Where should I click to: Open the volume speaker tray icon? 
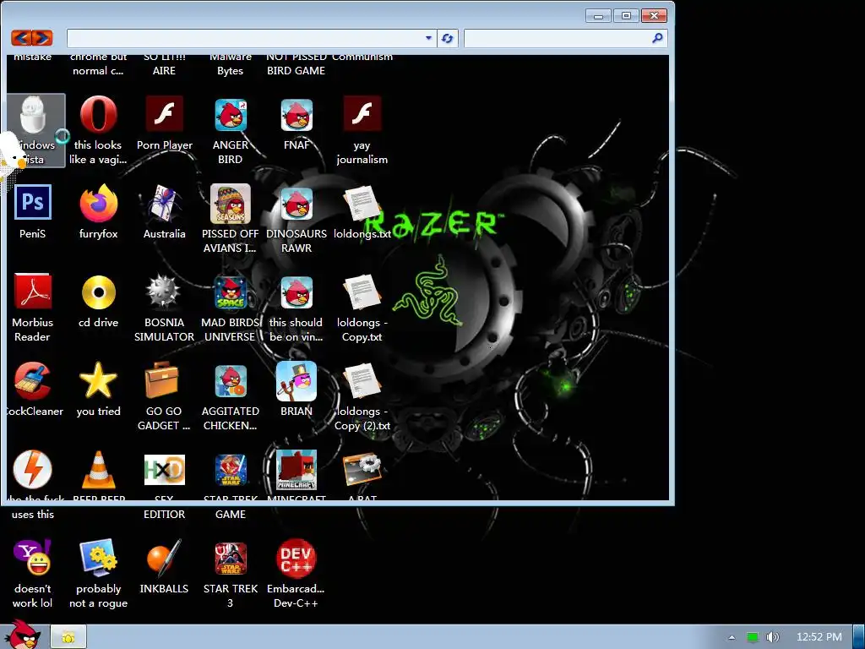point(773,637)
